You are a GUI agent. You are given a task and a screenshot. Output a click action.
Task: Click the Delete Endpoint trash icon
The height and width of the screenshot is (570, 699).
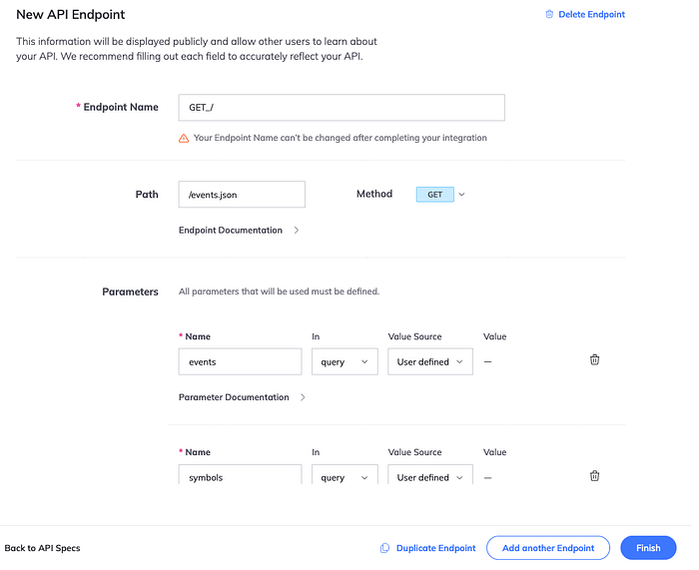tap(549, 15)
